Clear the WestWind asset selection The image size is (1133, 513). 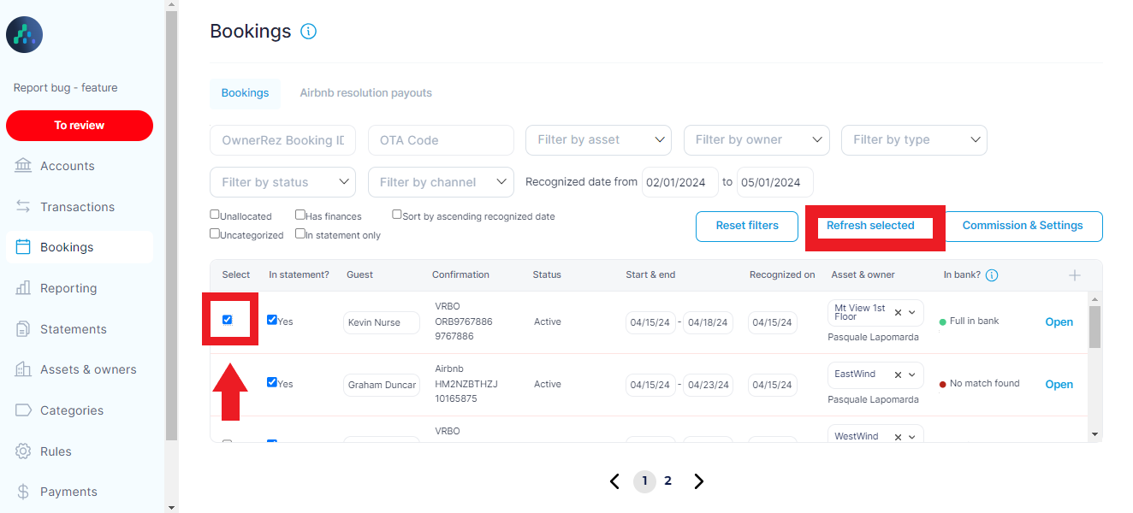click(898, 437)
